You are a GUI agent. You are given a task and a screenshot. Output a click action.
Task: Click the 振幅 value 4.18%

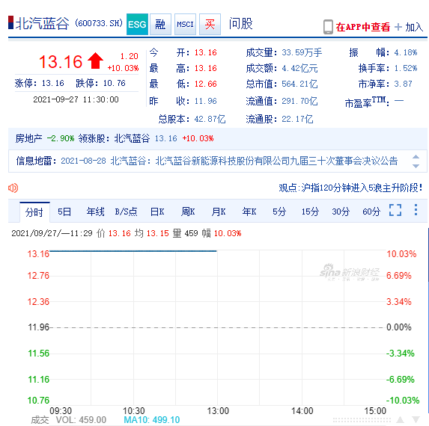(406, 52)
